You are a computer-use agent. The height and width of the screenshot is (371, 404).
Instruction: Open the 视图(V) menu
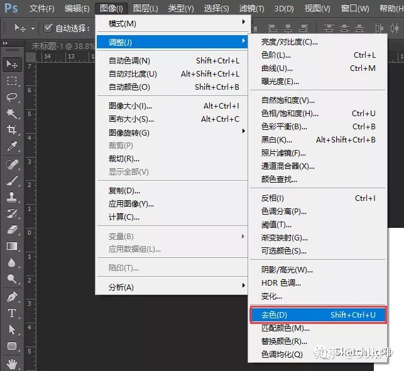point(317,9)
